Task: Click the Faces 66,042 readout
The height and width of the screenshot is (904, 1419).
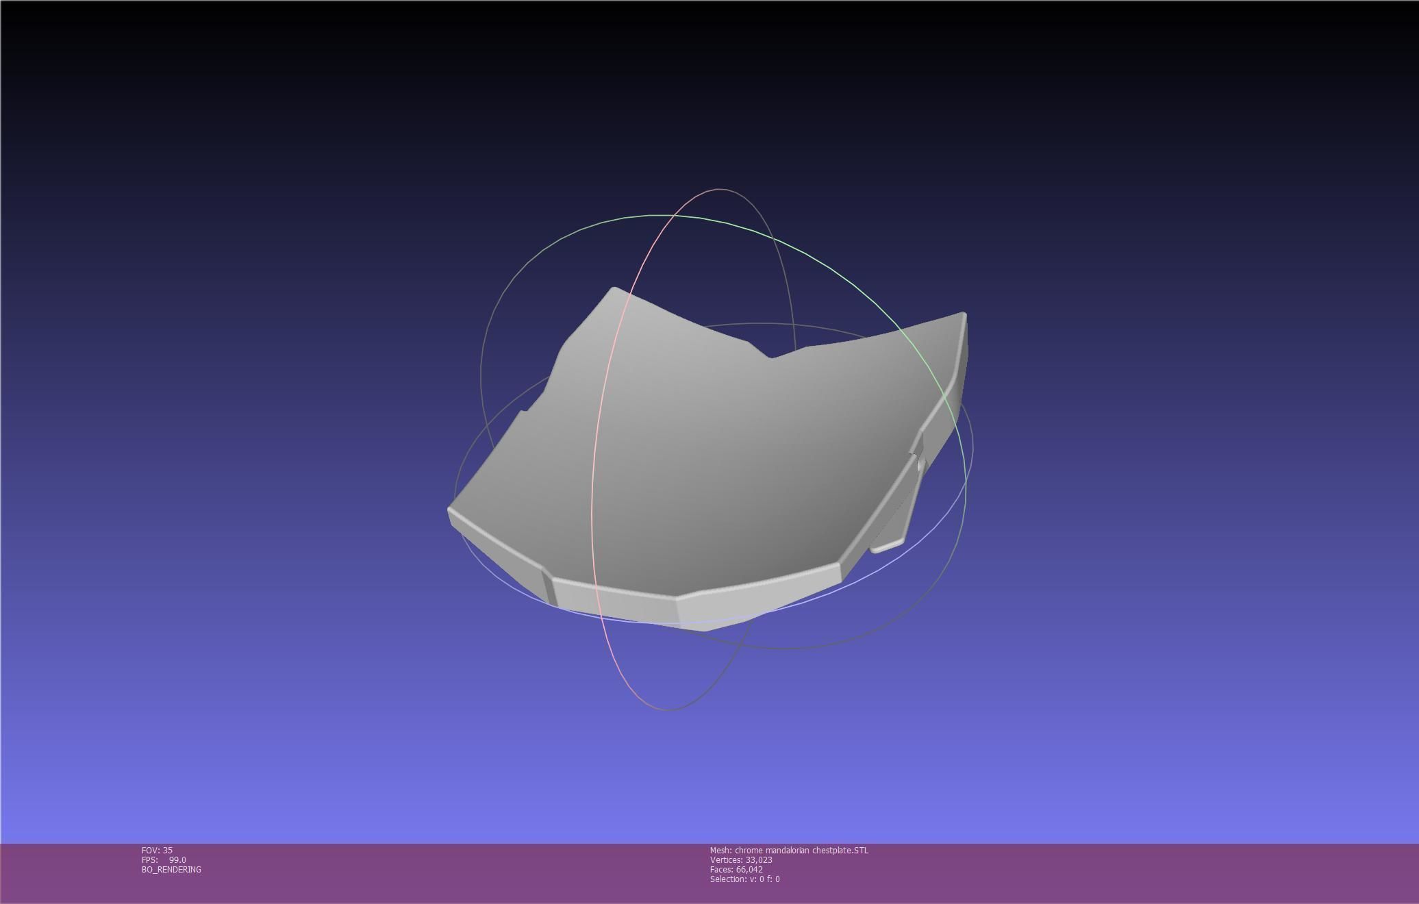Action: (736, 869)
